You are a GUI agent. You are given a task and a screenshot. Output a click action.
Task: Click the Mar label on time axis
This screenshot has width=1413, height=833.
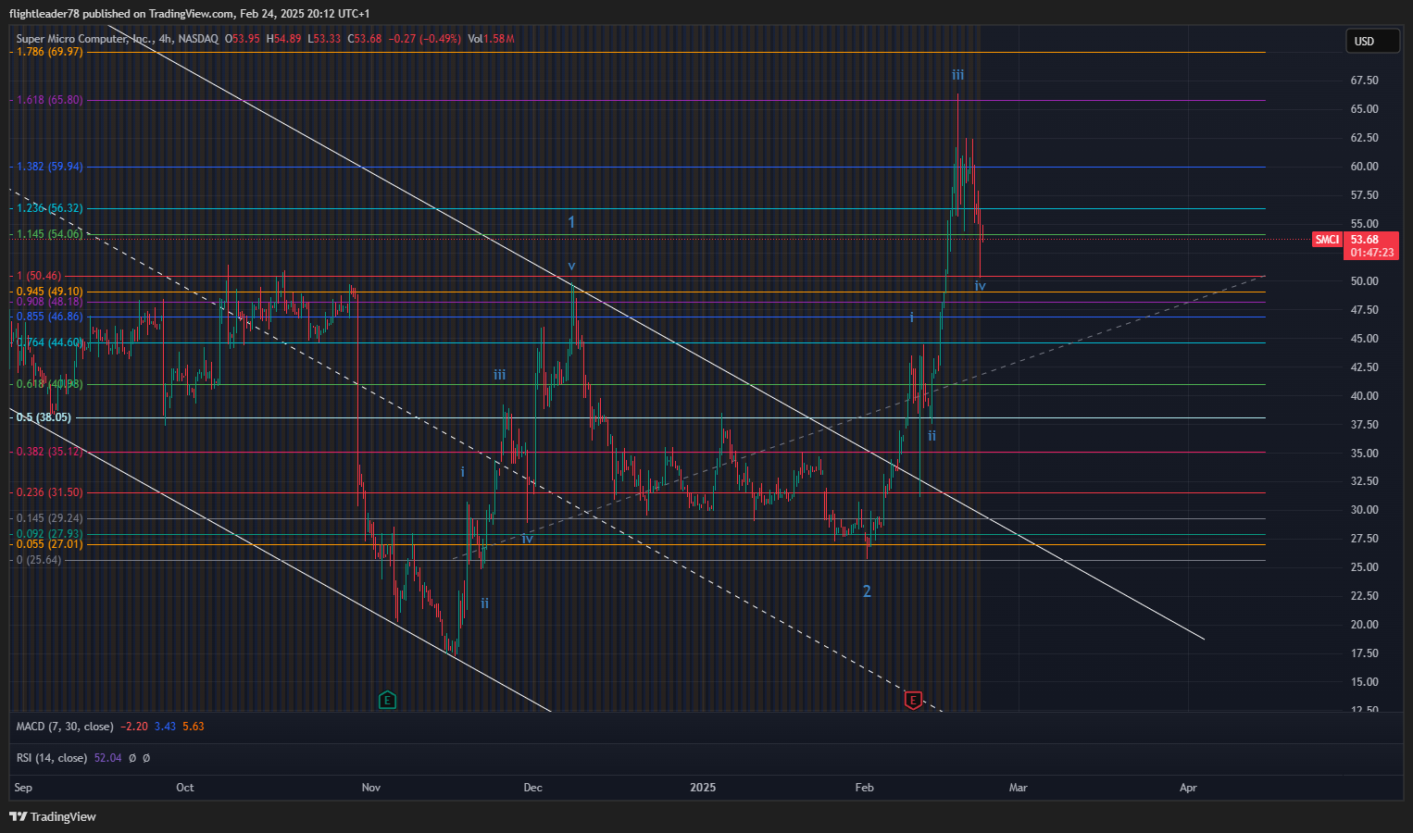(x=1018, y=788)
